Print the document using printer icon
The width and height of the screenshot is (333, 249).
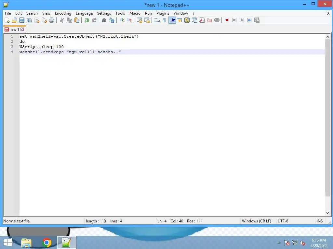click(x=52, y=20)
